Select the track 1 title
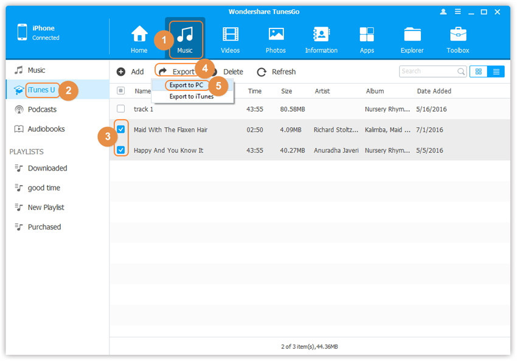This screenshot has width=517, height=361. coord(144,109)
